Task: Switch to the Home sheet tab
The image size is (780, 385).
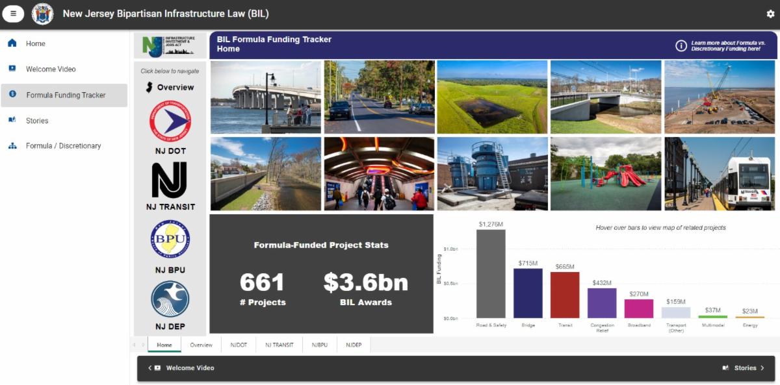Action: (164, 345)
